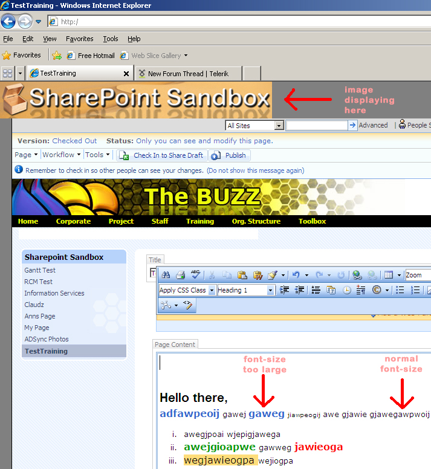431x469 pixels.
Task: Open the browser File menu
Action: coord(8,39)
